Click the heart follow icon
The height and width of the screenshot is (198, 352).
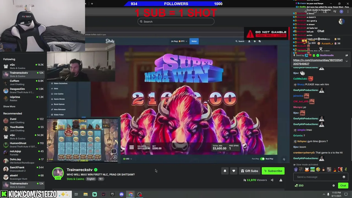tap(234, 171)
